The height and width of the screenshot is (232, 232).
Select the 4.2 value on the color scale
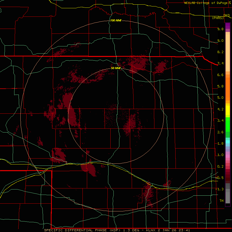coord(220,109)
